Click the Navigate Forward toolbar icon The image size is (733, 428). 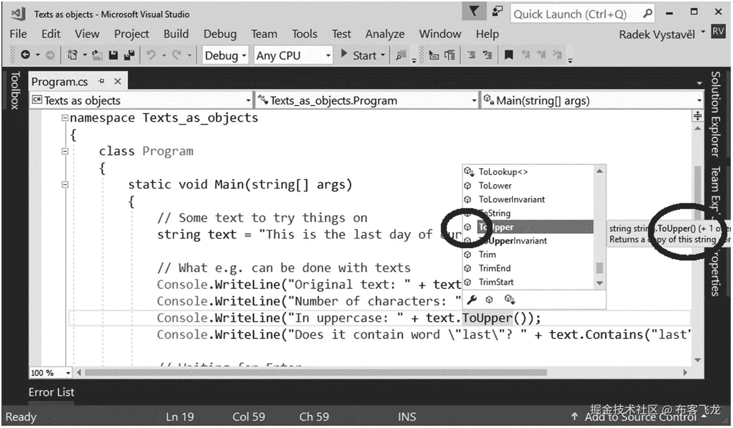point(50,55)
